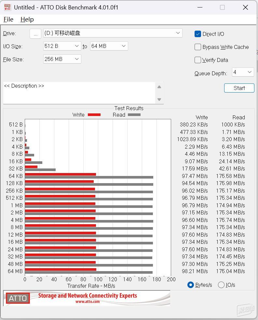
Task: Browse for drive with the ellipsis button
Action: 35,34
